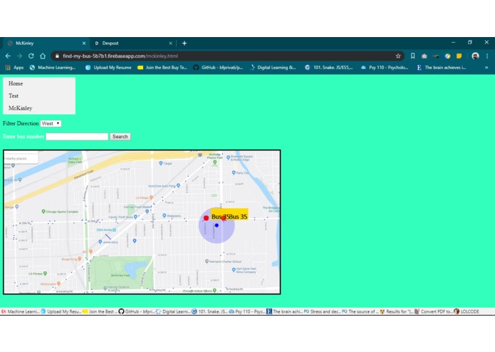Focus the Enter bus number field
Screen dimensions: 495x352
coord(77,137)
